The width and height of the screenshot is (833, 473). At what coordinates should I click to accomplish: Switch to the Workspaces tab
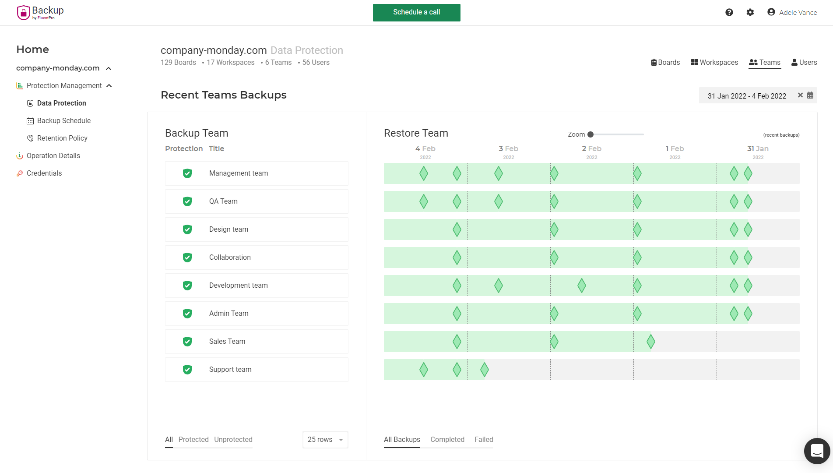coord(714,63)
